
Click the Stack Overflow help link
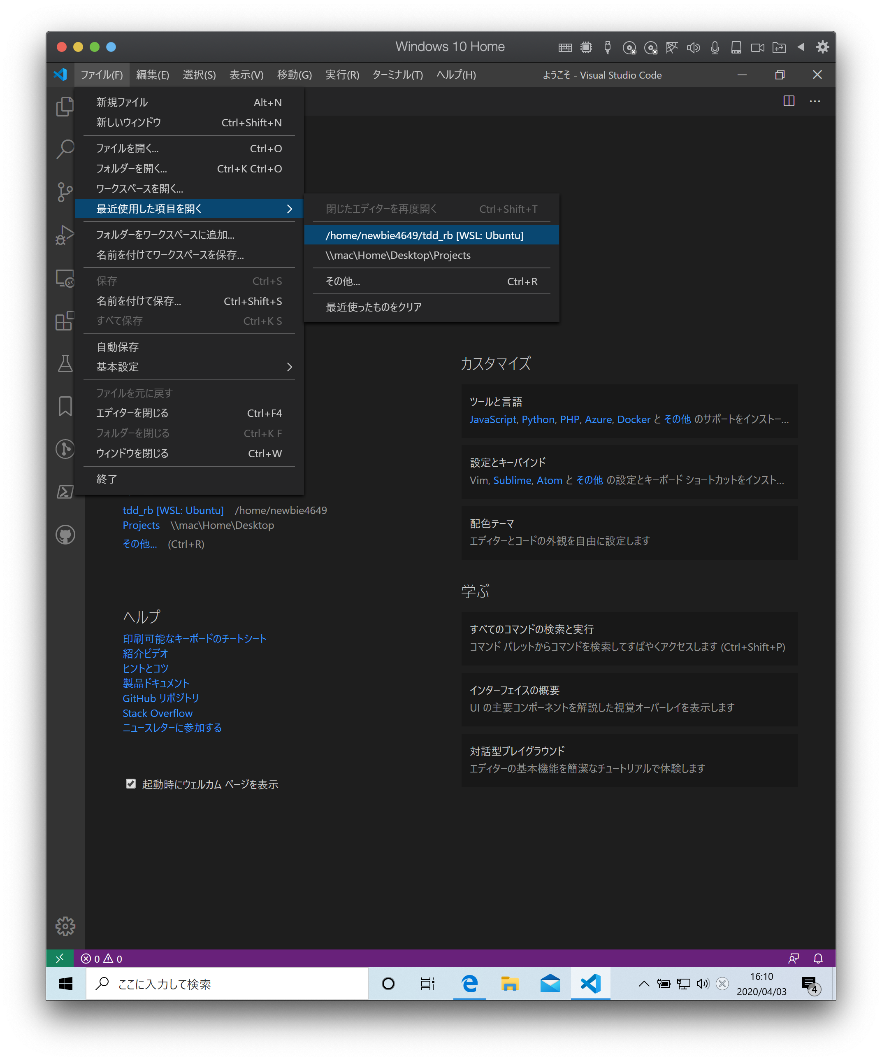click(x=158, y=713)
